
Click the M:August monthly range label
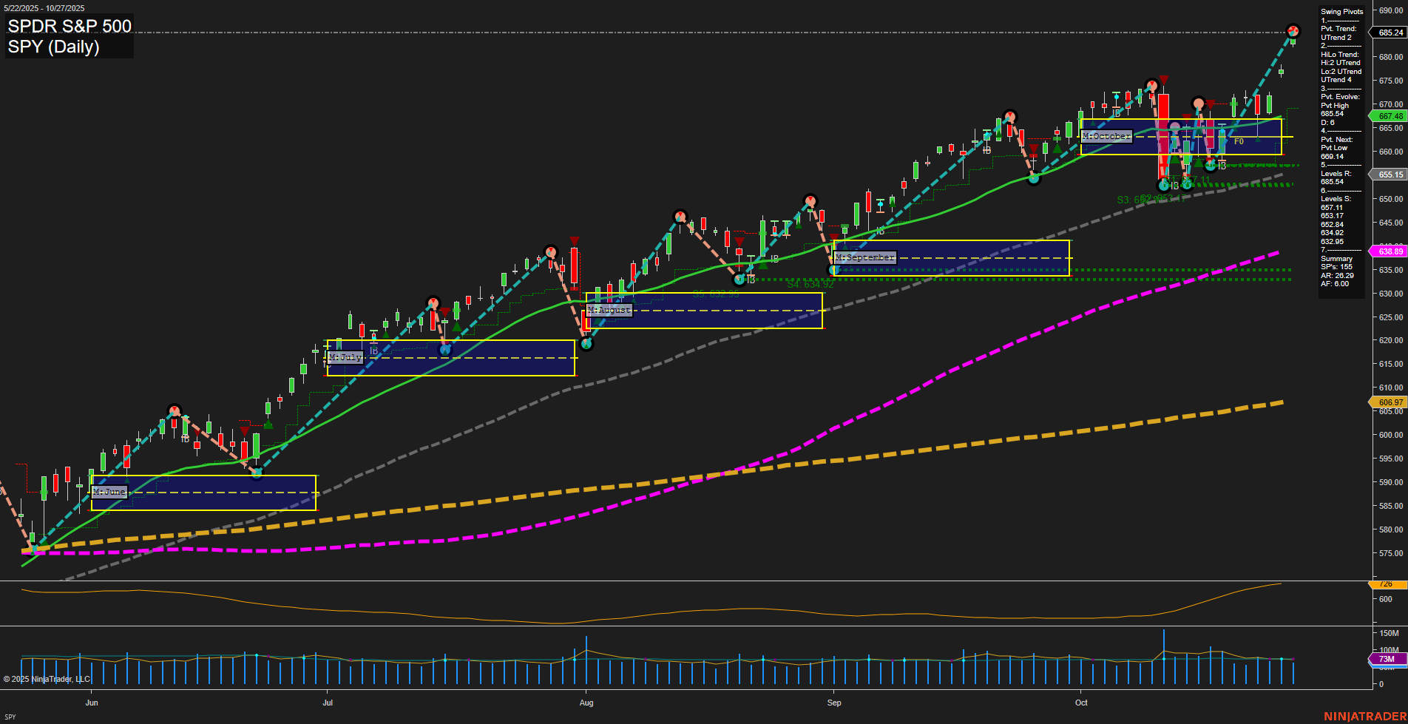[609, 310]
